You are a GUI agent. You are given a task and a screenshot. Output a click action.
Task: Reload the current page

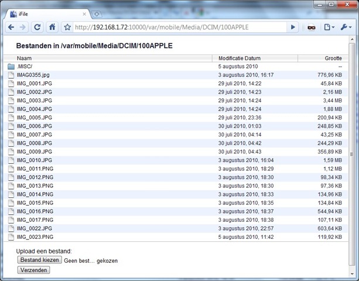coord(38,27)
